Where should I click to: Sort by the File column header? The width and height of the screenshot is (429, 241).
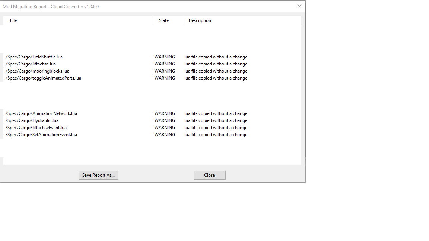[13, 20]
